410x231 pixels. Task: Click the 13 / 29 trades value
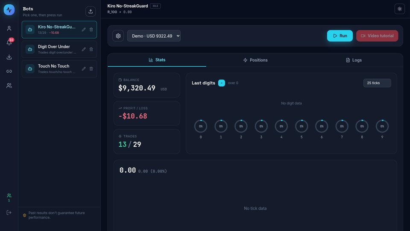(x=130, y=144)
